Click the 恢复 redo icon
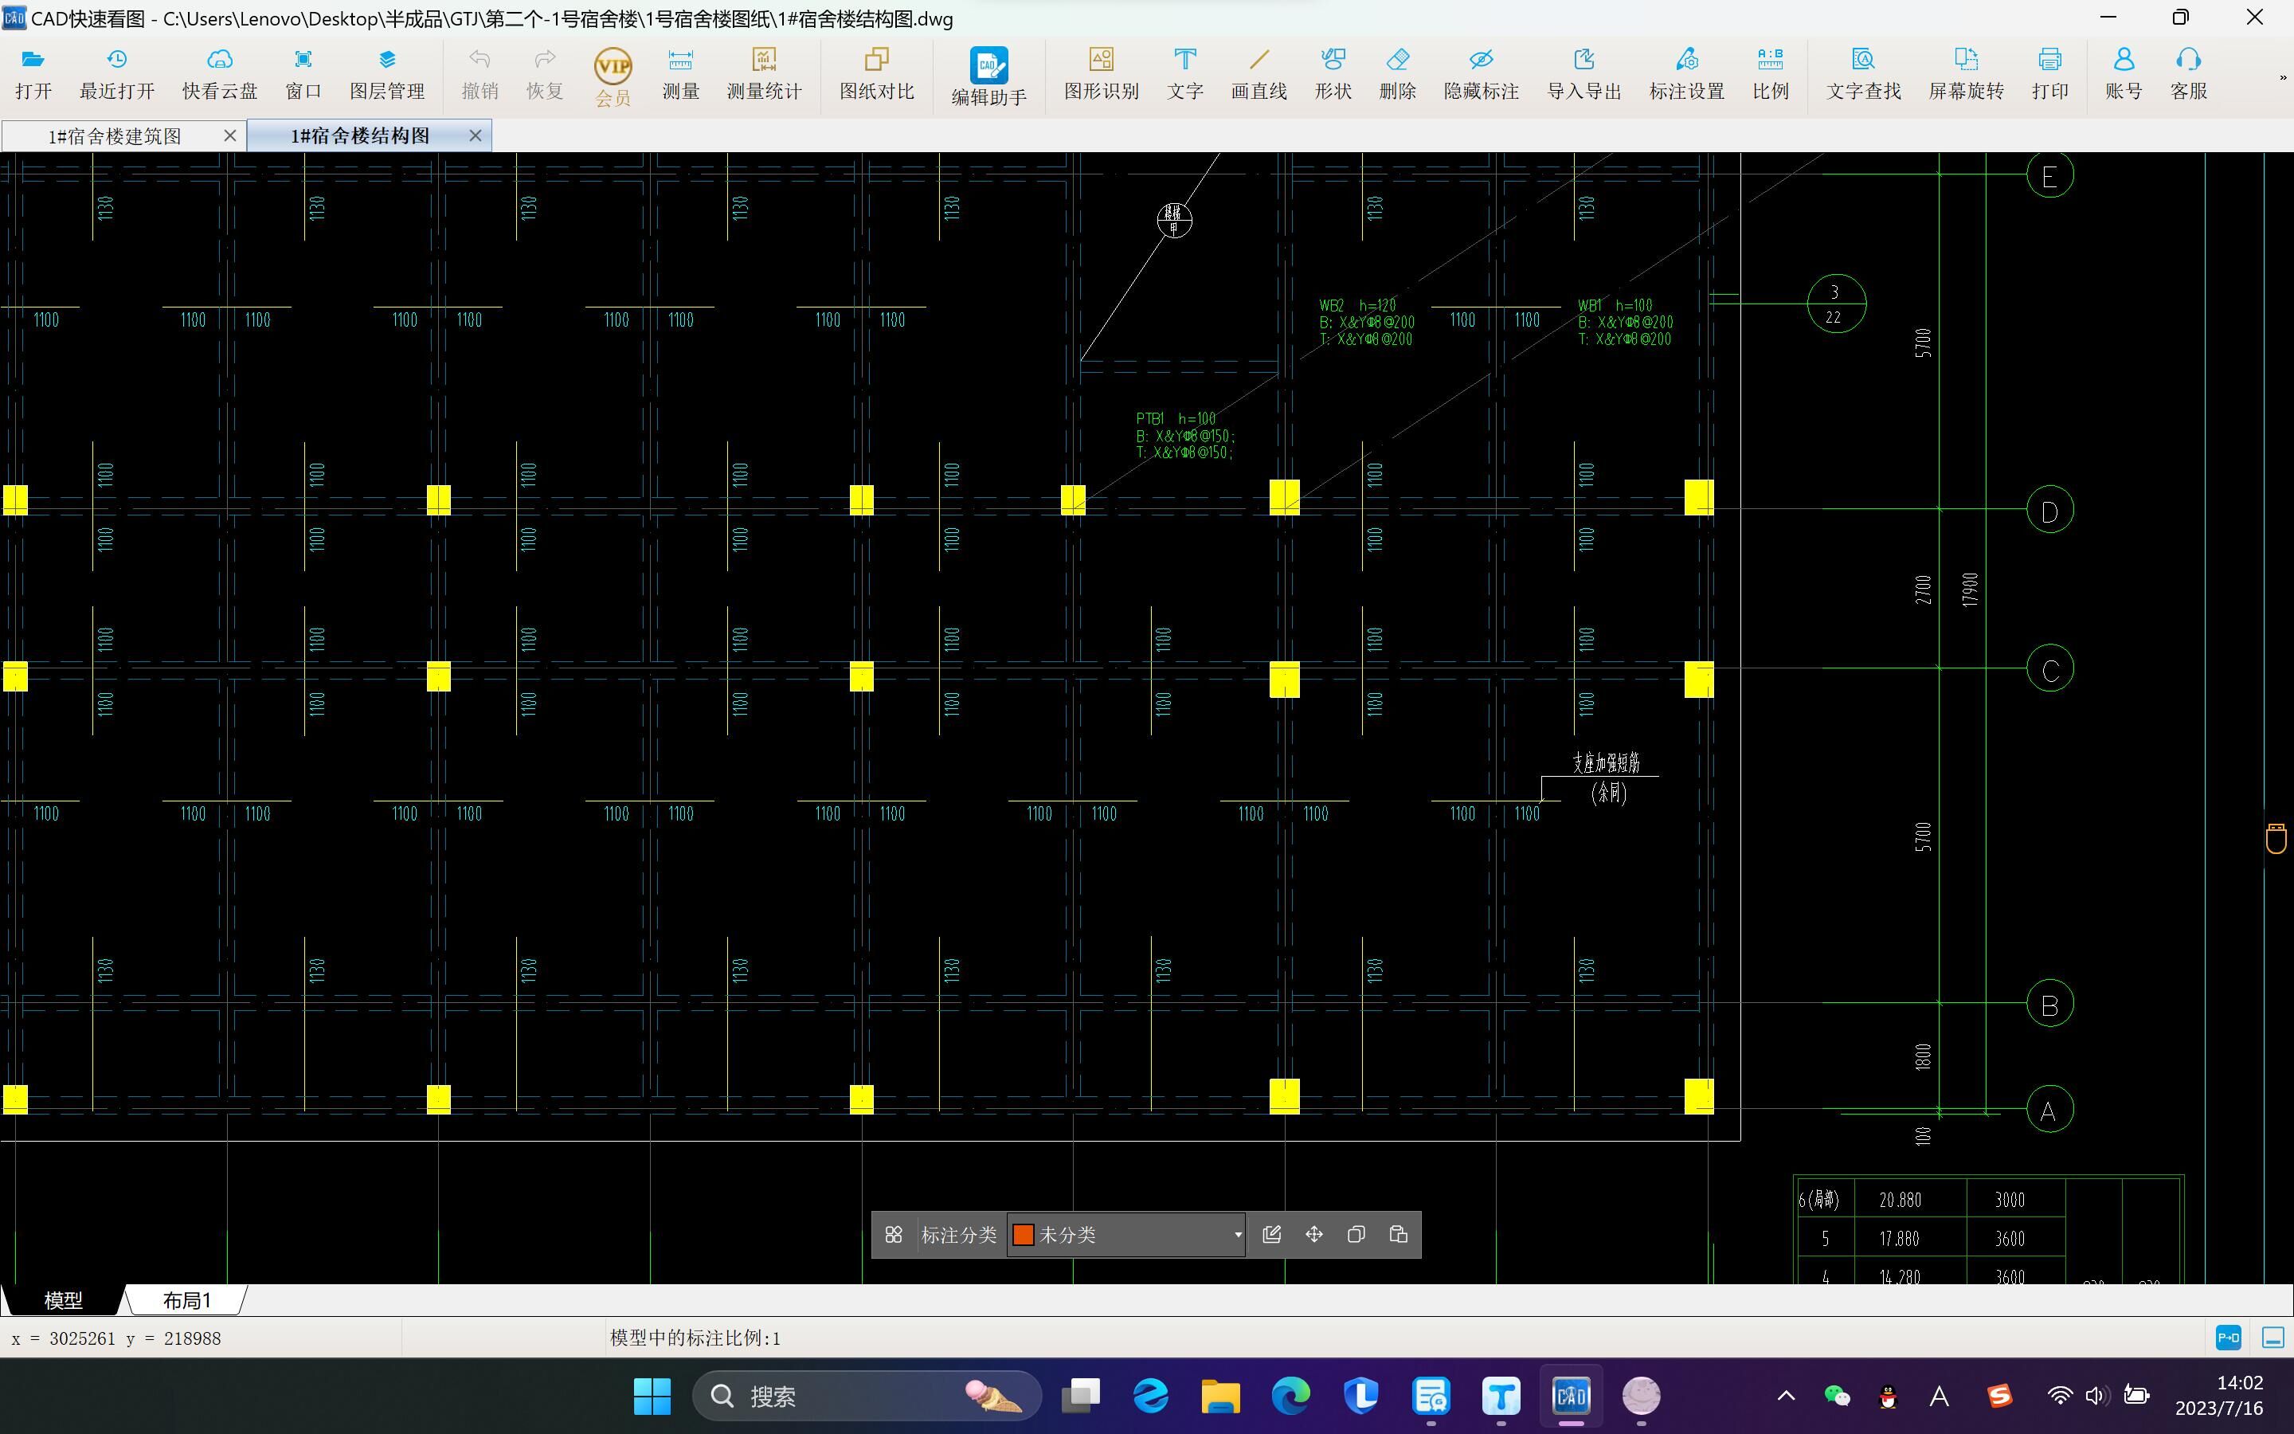 point(544,74)
